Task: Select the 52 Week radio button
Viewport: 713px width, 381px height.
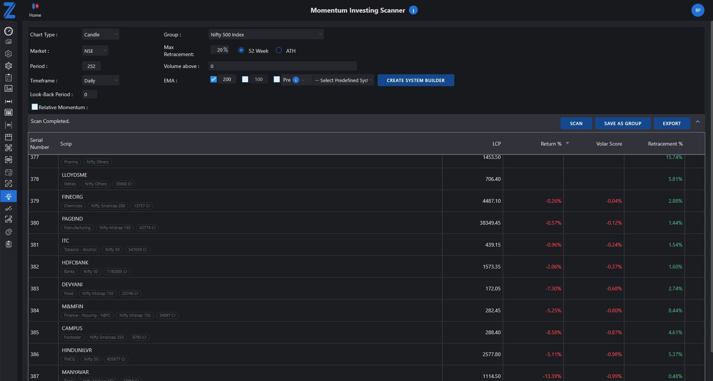Action: click(x=241, y=50)
